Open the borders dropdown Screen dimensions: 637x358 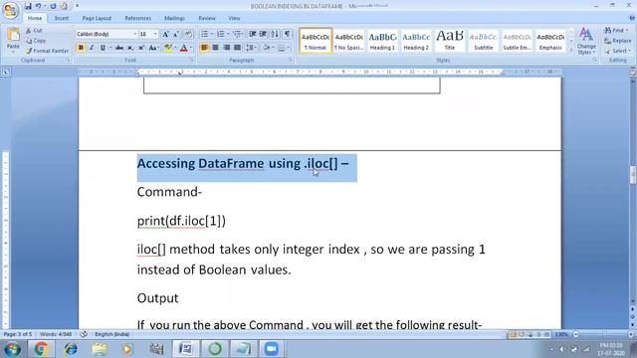click(289, 48)
